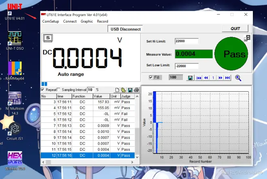This screenshot has height=179, width=267.
Task: Click the Set Hi Limit field
Action: click(x=186, y=41)
